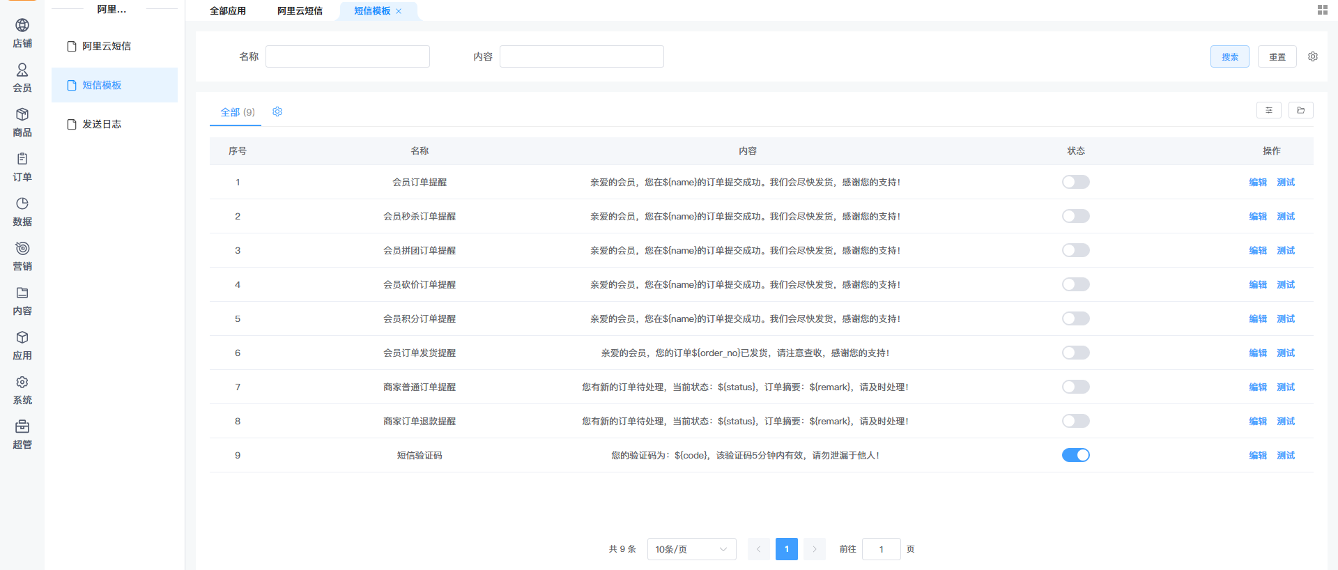Click the 共 9 条 total count text

[x=622, y=549]
